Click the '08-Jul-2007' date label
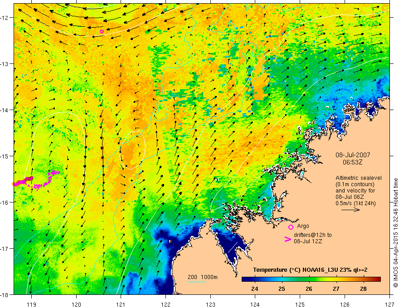Image resolution: width=399 pixels, height=308 pixels. click(x=353, y=155)
